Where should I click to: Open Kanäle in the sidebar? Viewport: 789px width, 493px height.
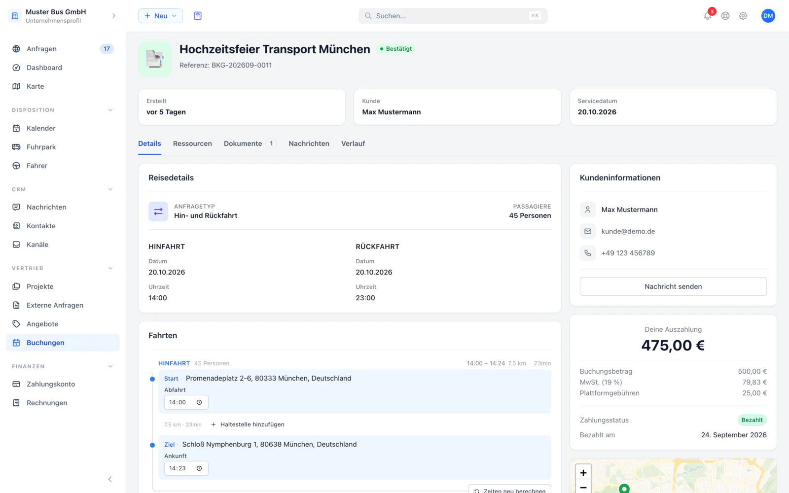point(63,245)
